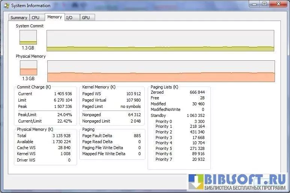Show the GPU tab
The image size is (290, 193).
tap(86, 18)
